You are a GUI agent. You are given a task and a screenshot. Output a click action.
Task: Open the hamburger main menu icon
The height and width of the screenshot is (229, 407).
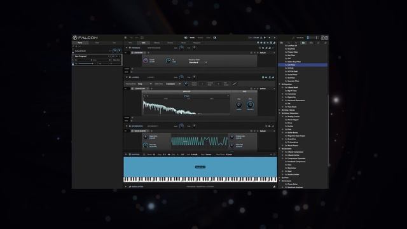[x=125, y=38]
